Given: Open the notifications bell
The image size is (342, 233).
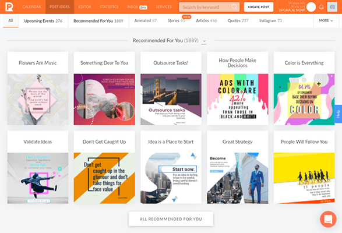Looking at the screenshot, I should 321,7.
